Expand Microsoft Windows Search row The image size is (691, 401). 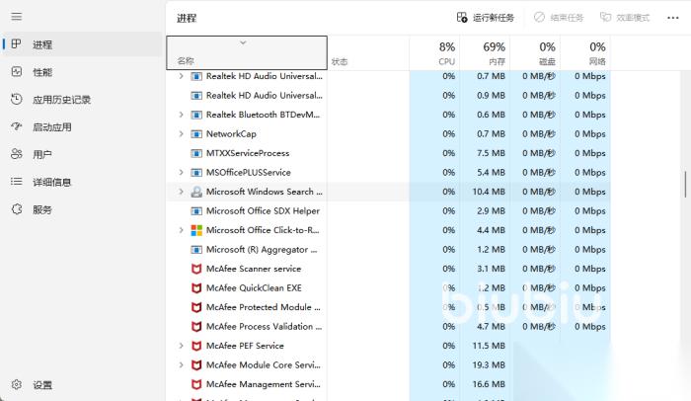[x=181, y=192]
